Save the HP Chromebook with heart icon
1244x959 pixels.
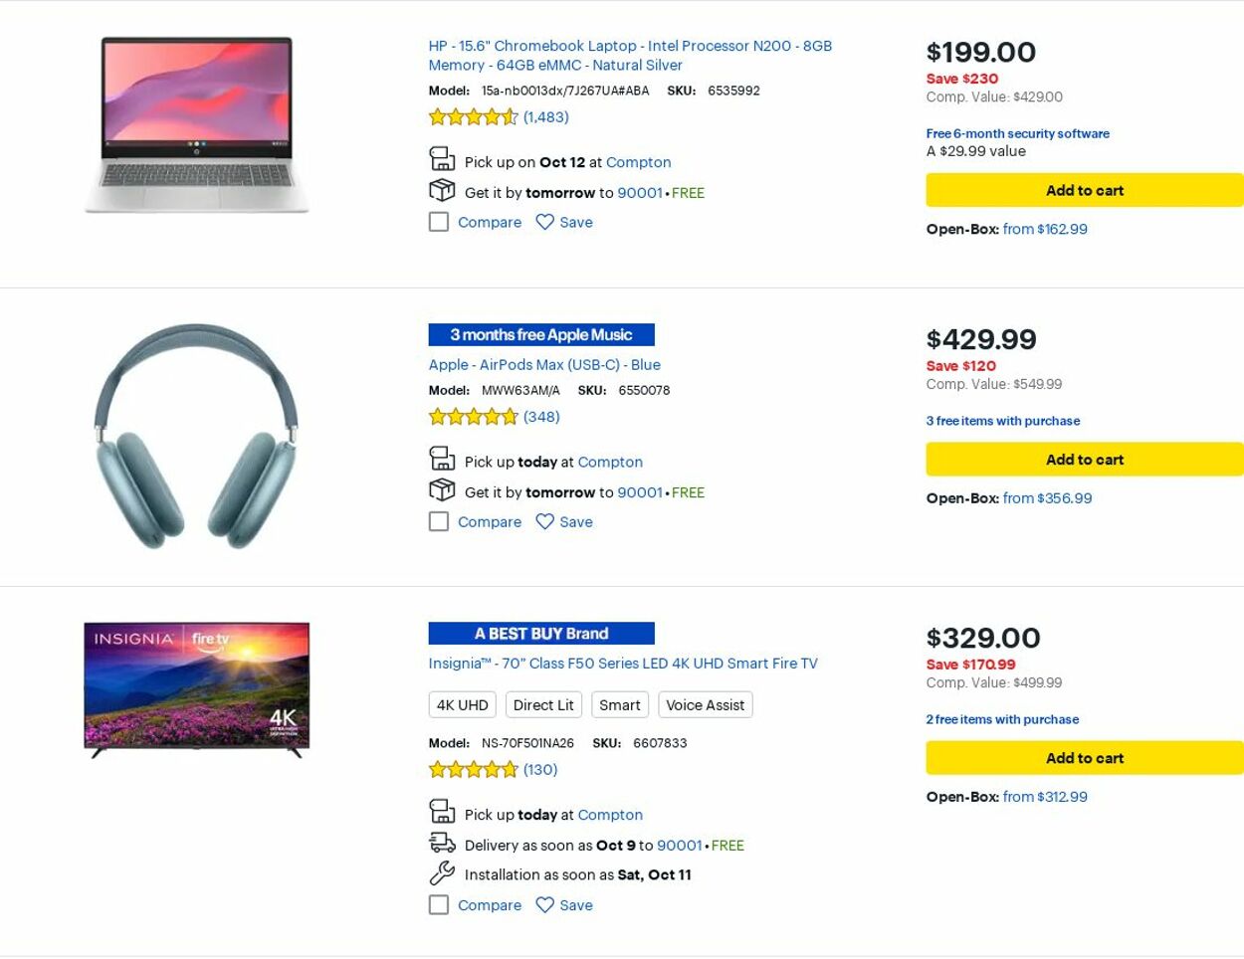(544, 222)
